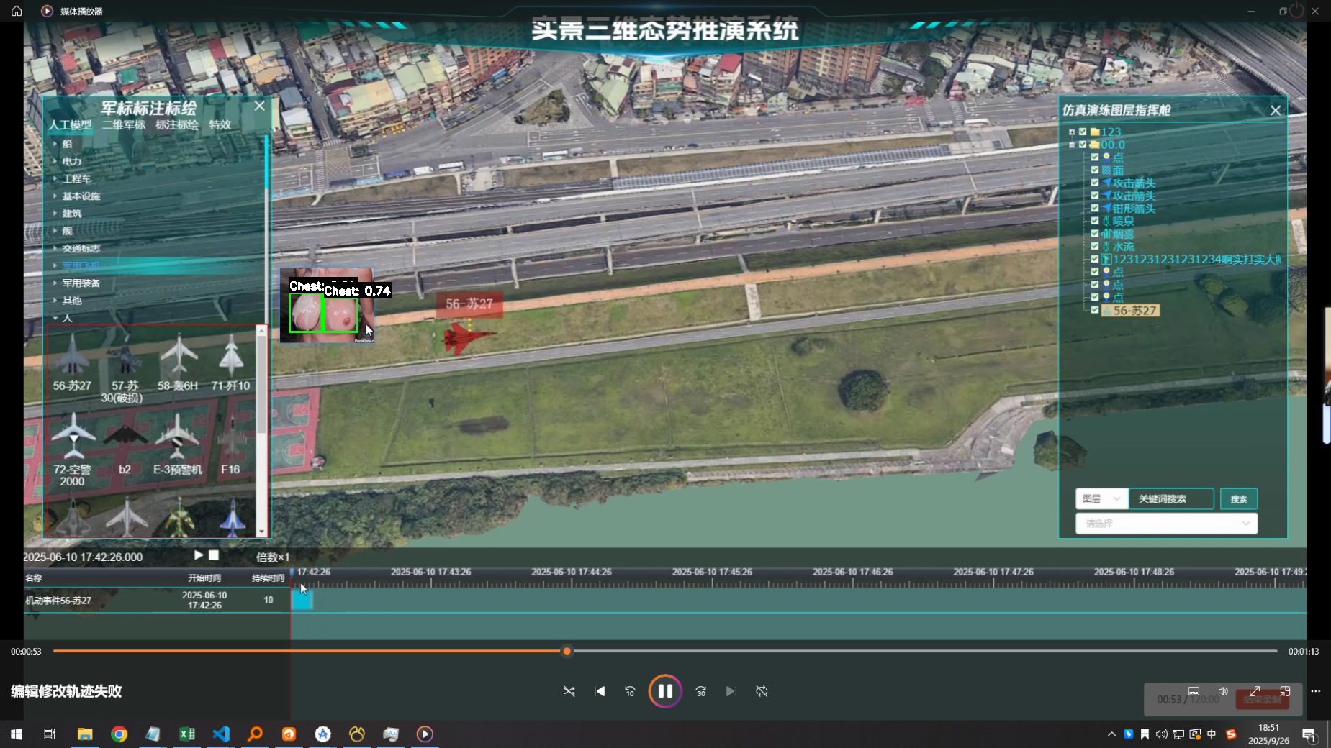Click the video progress slider handle
This screenshot has width=1331, height=748.
click(567, 651)
